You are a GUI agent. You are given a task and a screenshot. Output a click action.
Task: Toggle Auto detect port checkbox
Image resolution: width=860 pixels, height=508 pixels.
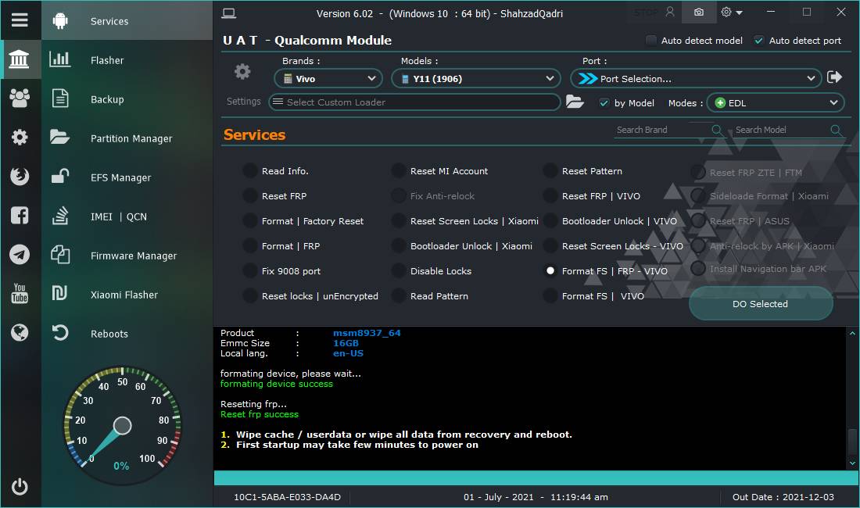(x=759, y=40)
